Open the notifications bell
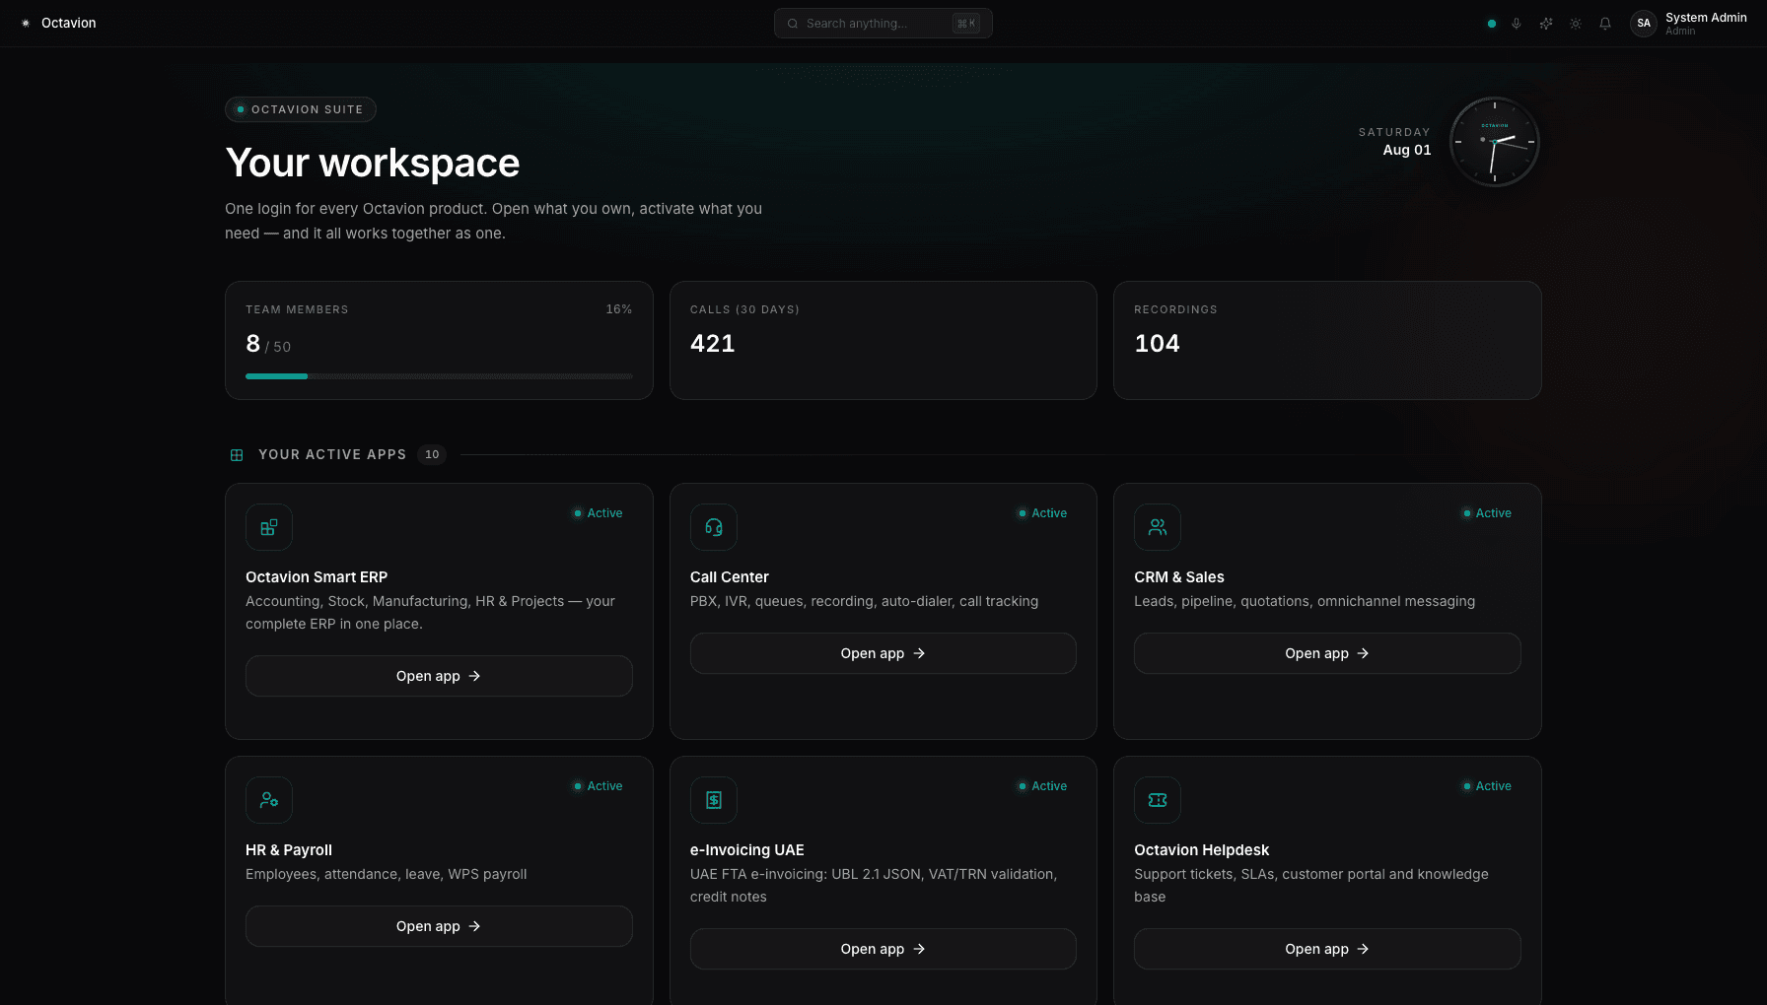 [x=1605, y=24]
